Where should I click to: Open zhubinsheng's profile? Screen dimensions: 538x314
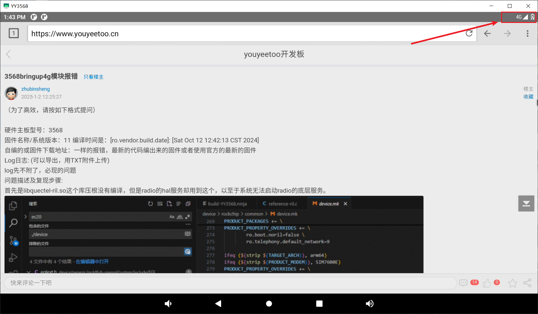click(x=35, y=89)
